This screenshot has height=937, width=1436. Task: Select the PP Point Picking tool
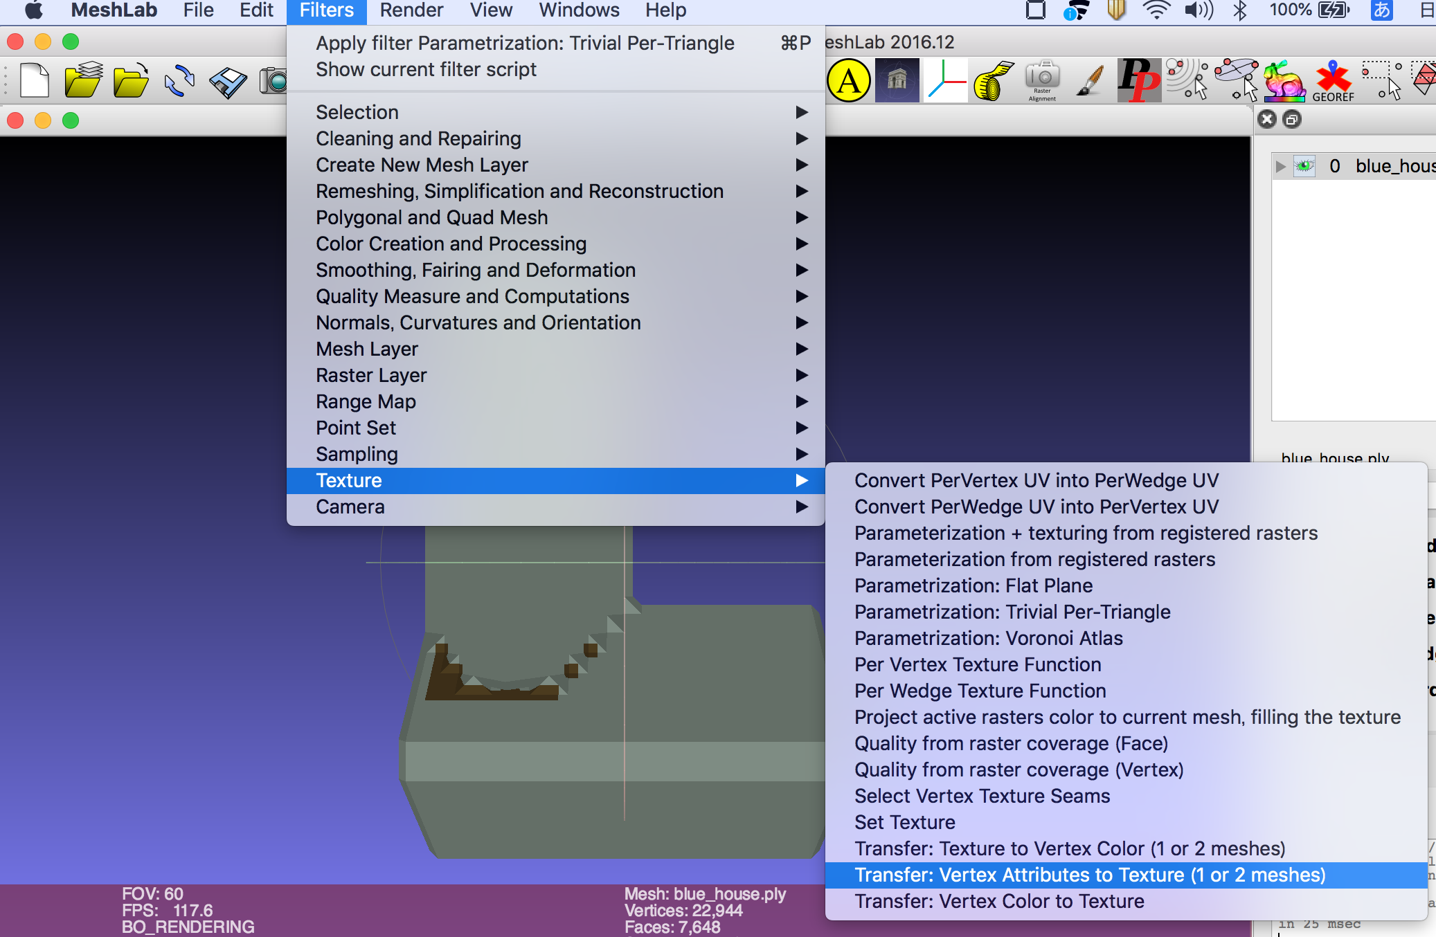point(1140,81)
